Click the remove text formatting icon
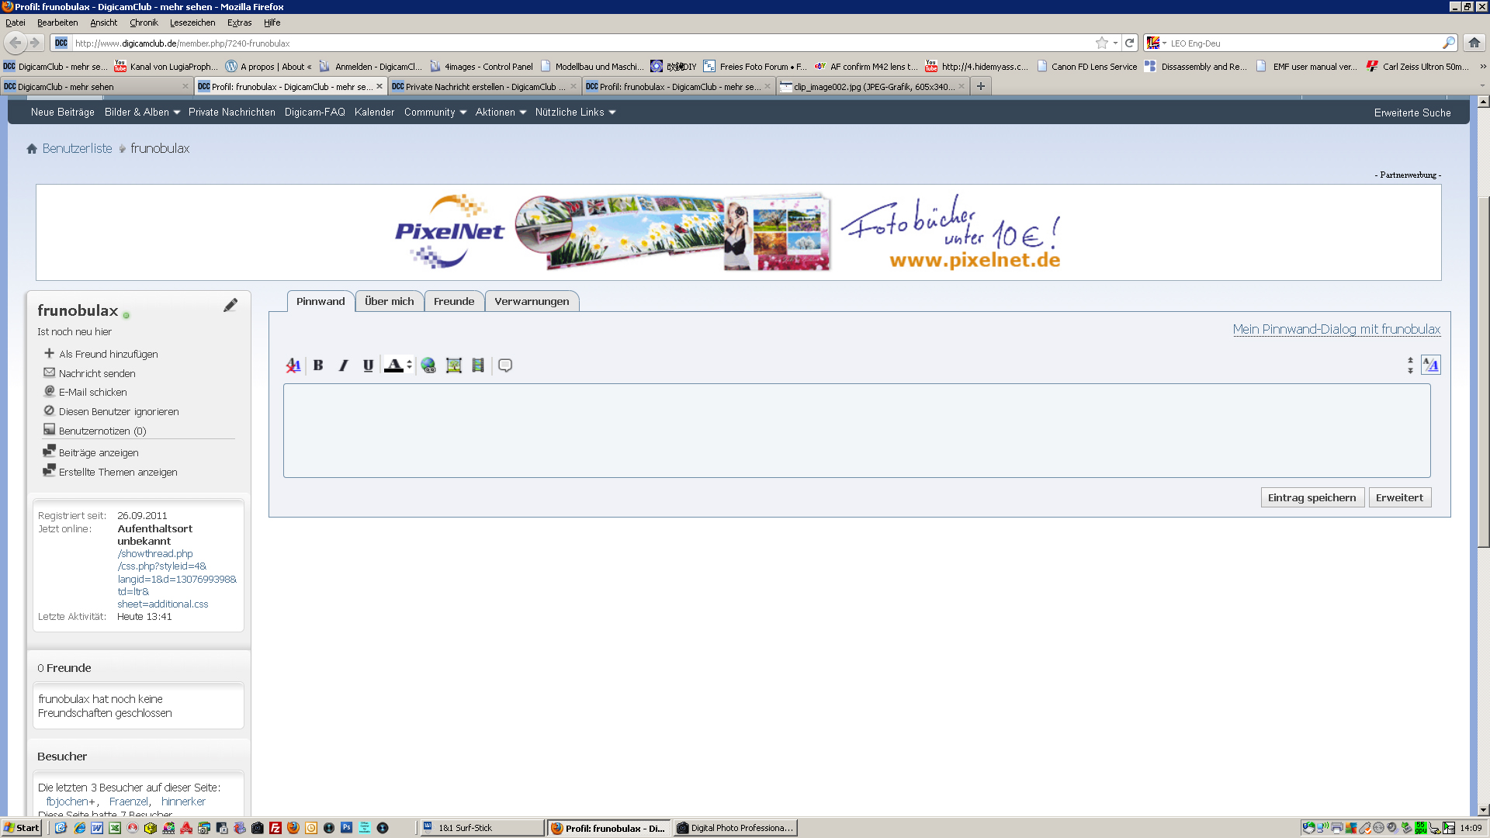This screenshot has width=1490, height=838. (x=293, y=365)
